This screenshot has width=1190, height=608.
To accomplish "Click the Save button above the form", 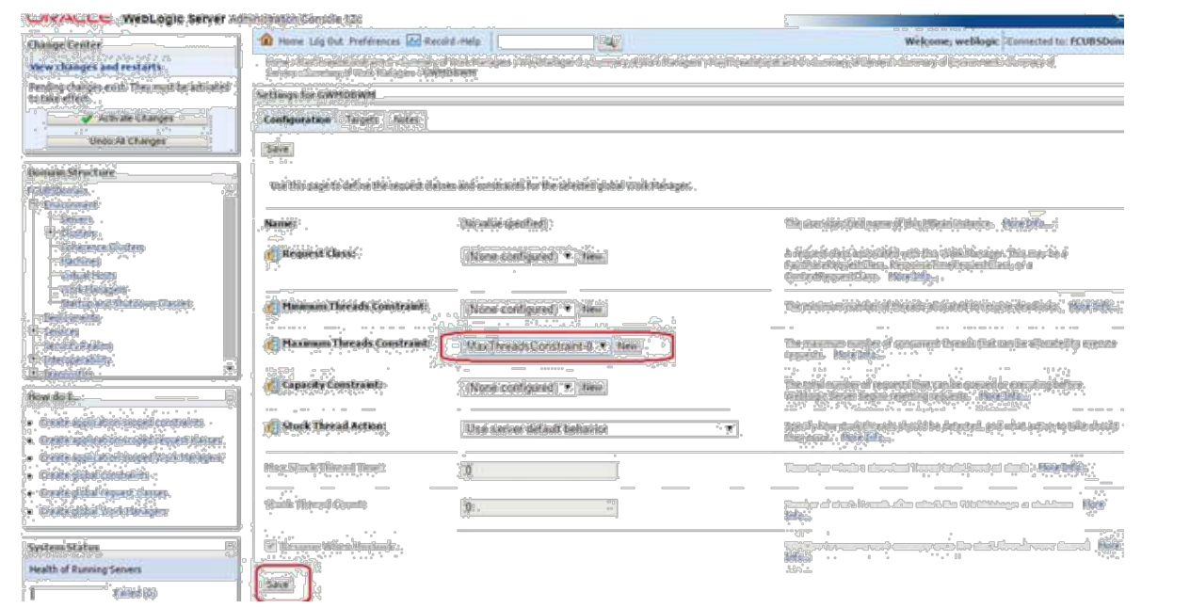I will [277, 149].
